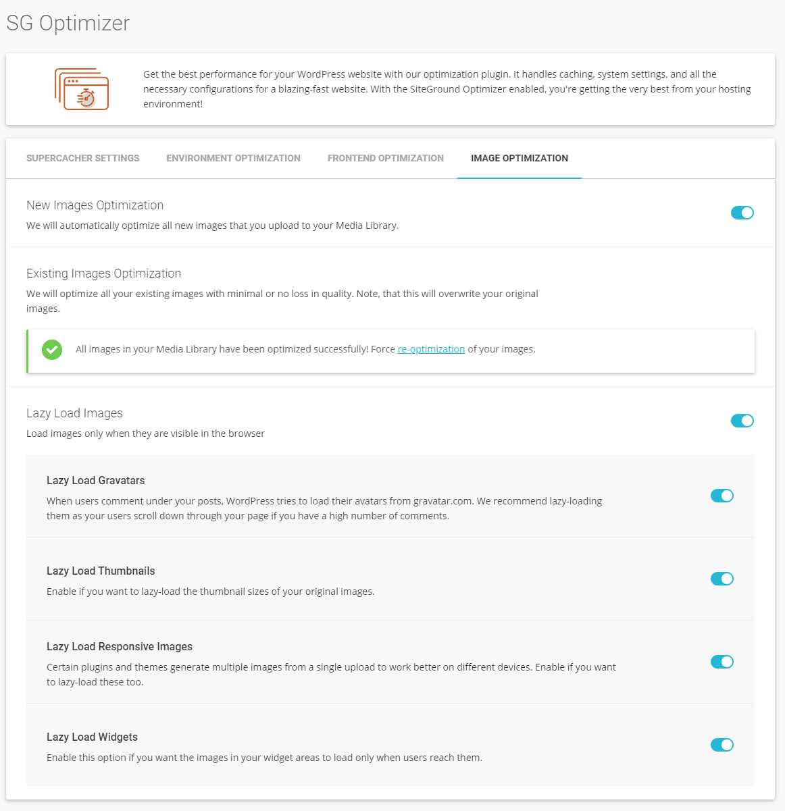Viewport: 785px width, 811px height.
Task: Click the Lazy Load Widgets label
Action: (93, 737)
